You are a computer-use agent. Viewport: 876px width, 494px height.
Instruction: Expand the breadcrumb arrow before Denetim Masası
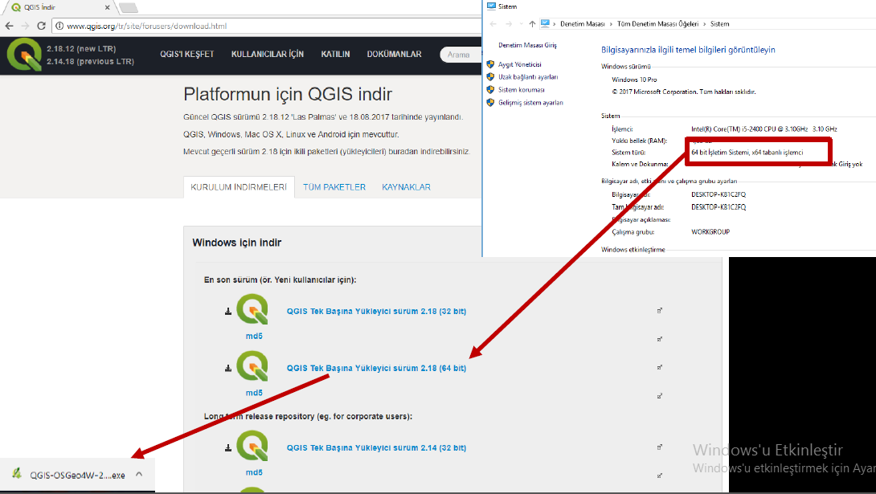[555, 24]
